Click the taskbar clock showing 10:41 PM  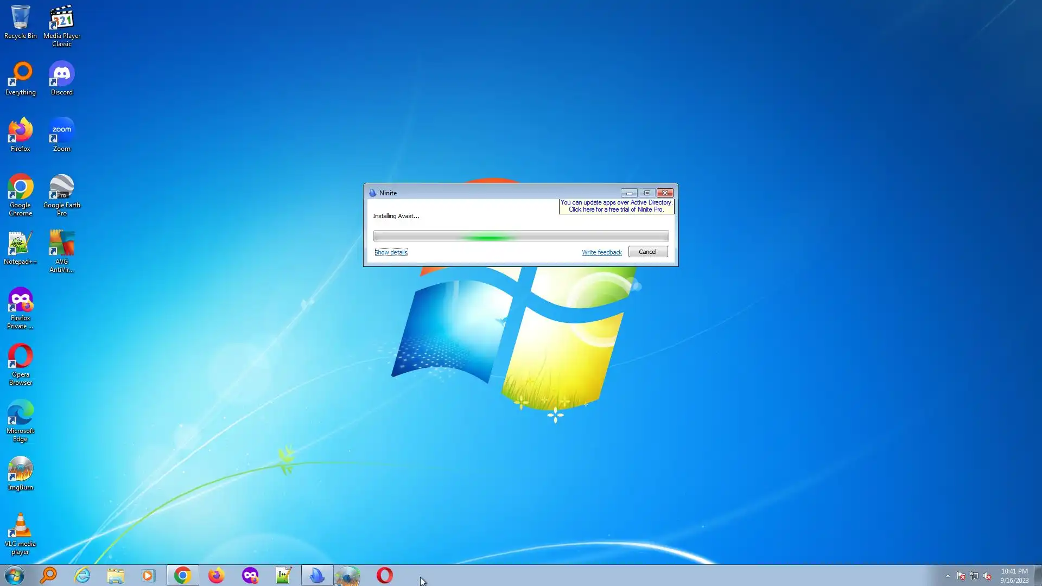coord(1014,575)
